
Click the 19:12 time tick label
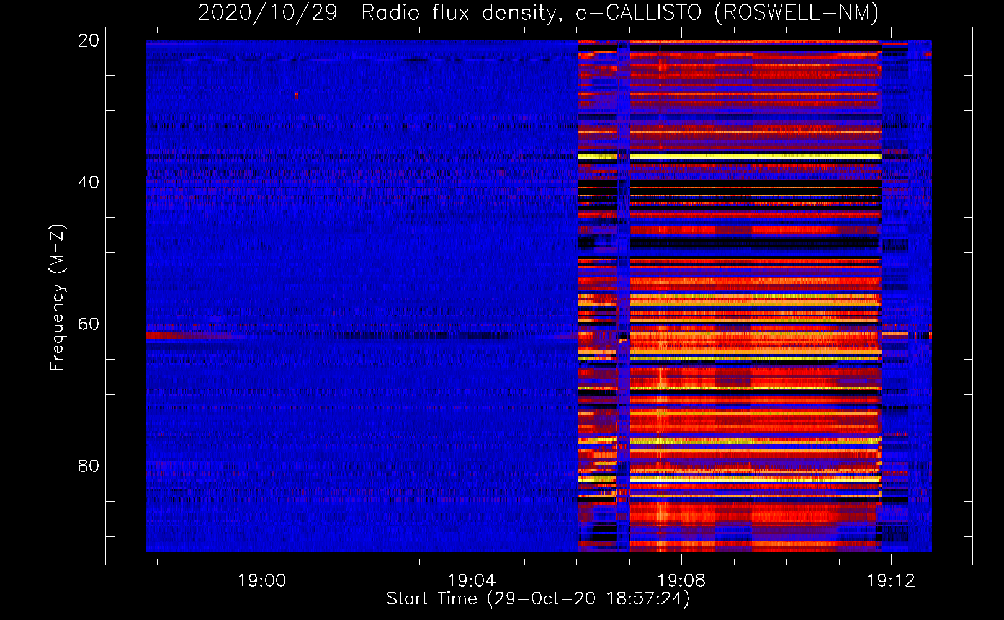pyautogui.click(x=891, y=580)
